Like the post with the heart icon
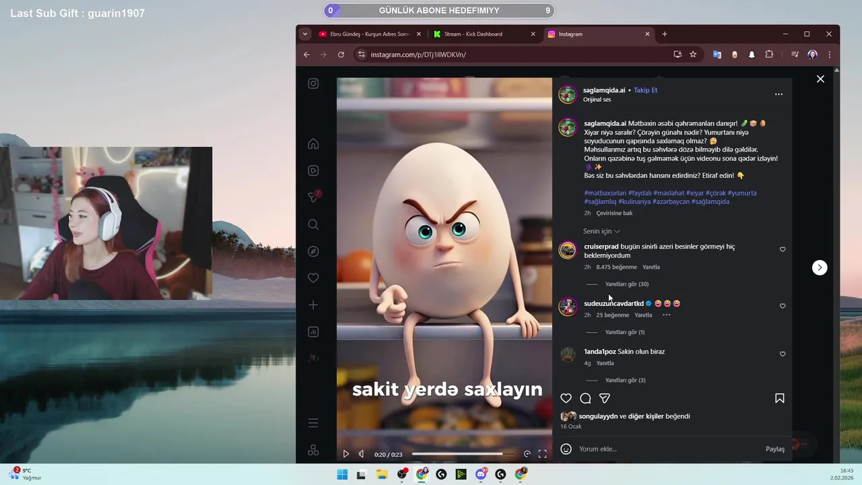Viewport: 862px width, 485px height. [566, 398]
